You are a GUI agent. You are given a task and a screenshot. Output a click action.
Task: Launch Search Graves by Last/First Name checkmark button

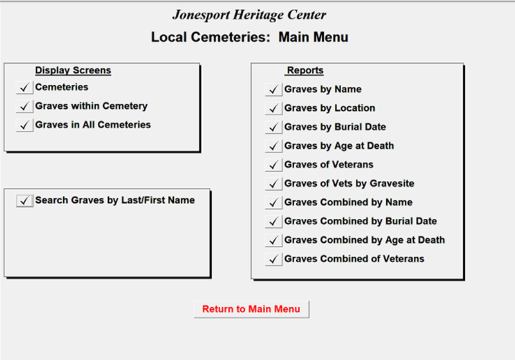24,200
